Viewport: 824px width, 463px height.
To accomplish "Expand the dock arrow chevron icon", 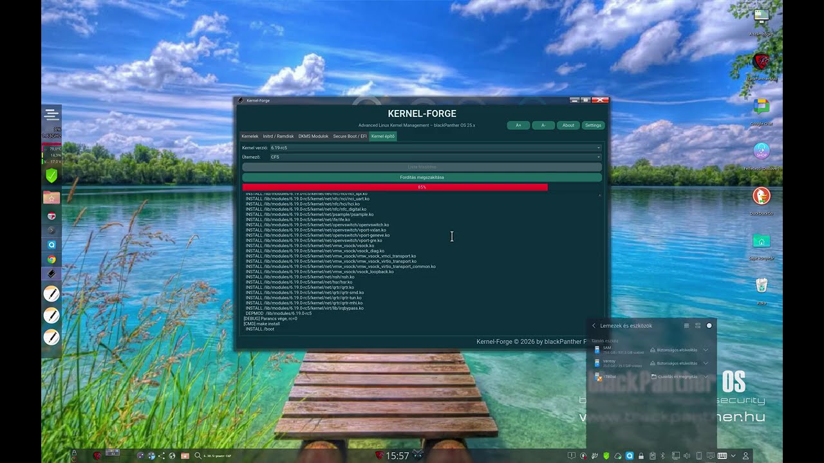I will click(x=51, y=230).
